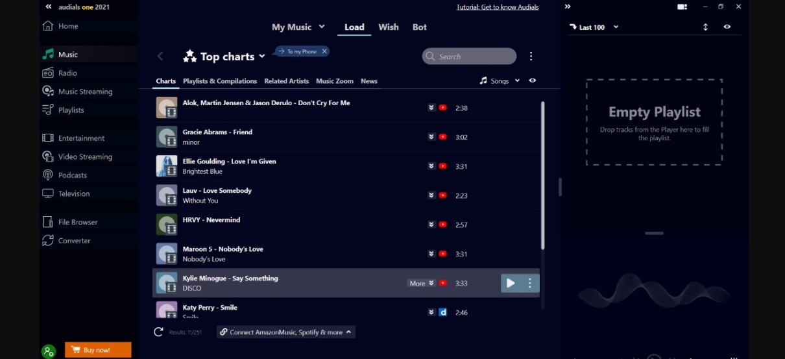Switch window view mode icon in title bar
The height and width of the screenshot is (359, 785).
click(682, 6)
